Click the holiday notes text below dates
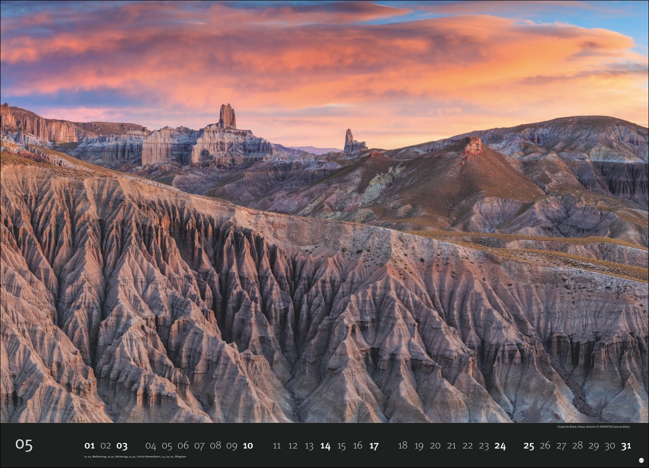Image resolution: width=649 pixels, height=468 pixels. click(135, 457)
